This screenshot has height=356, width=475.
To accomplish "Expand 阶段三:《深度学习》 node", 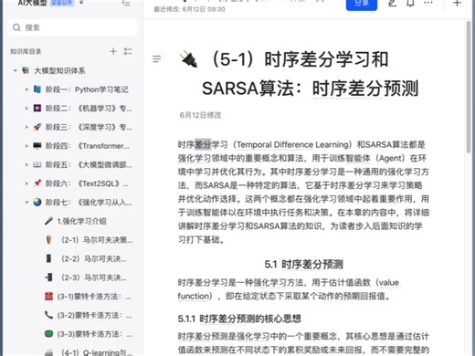I will pos(26,127).
